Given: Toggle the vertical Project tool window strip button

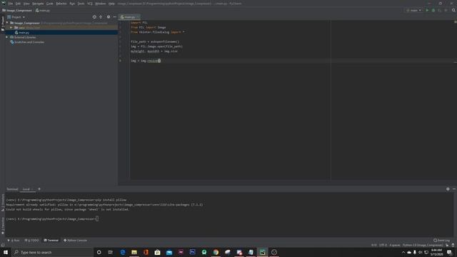Looking at the screenshot, I should pyautogui.click(x=3, y=24).
